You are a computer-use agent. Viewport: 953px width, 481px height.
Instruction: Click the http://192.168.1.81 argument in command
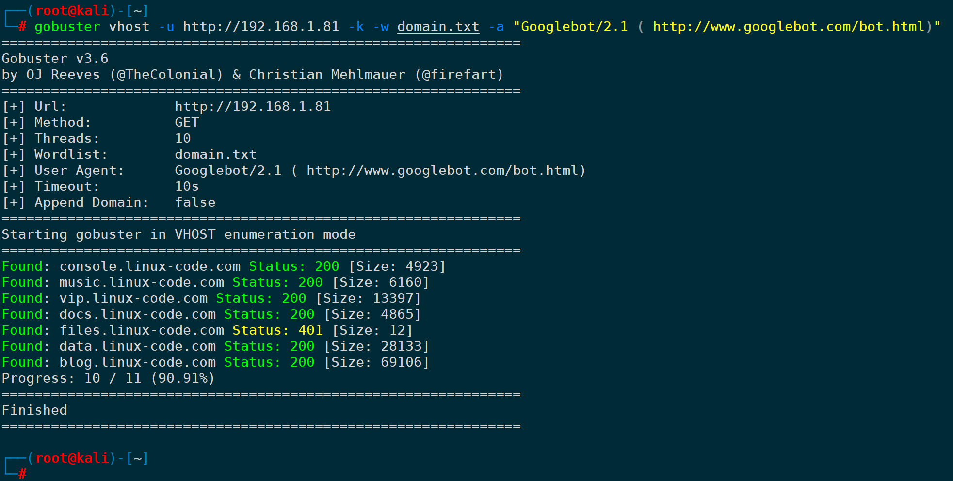point(261,27)
